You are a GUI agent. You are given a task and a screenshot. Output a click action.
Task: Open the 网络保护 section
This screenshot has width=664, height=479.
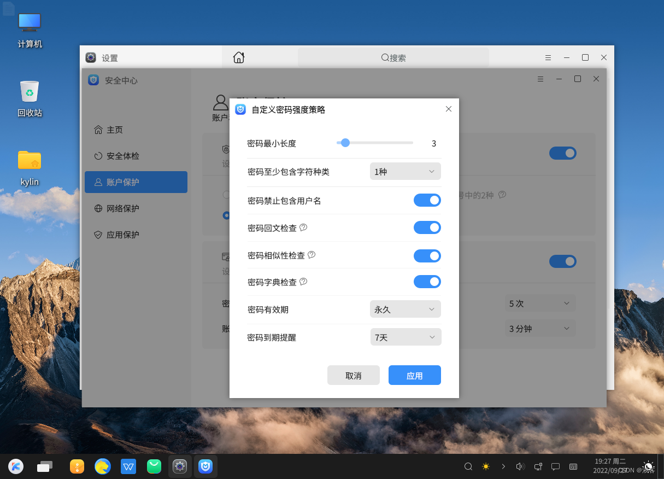coord(119,208)
